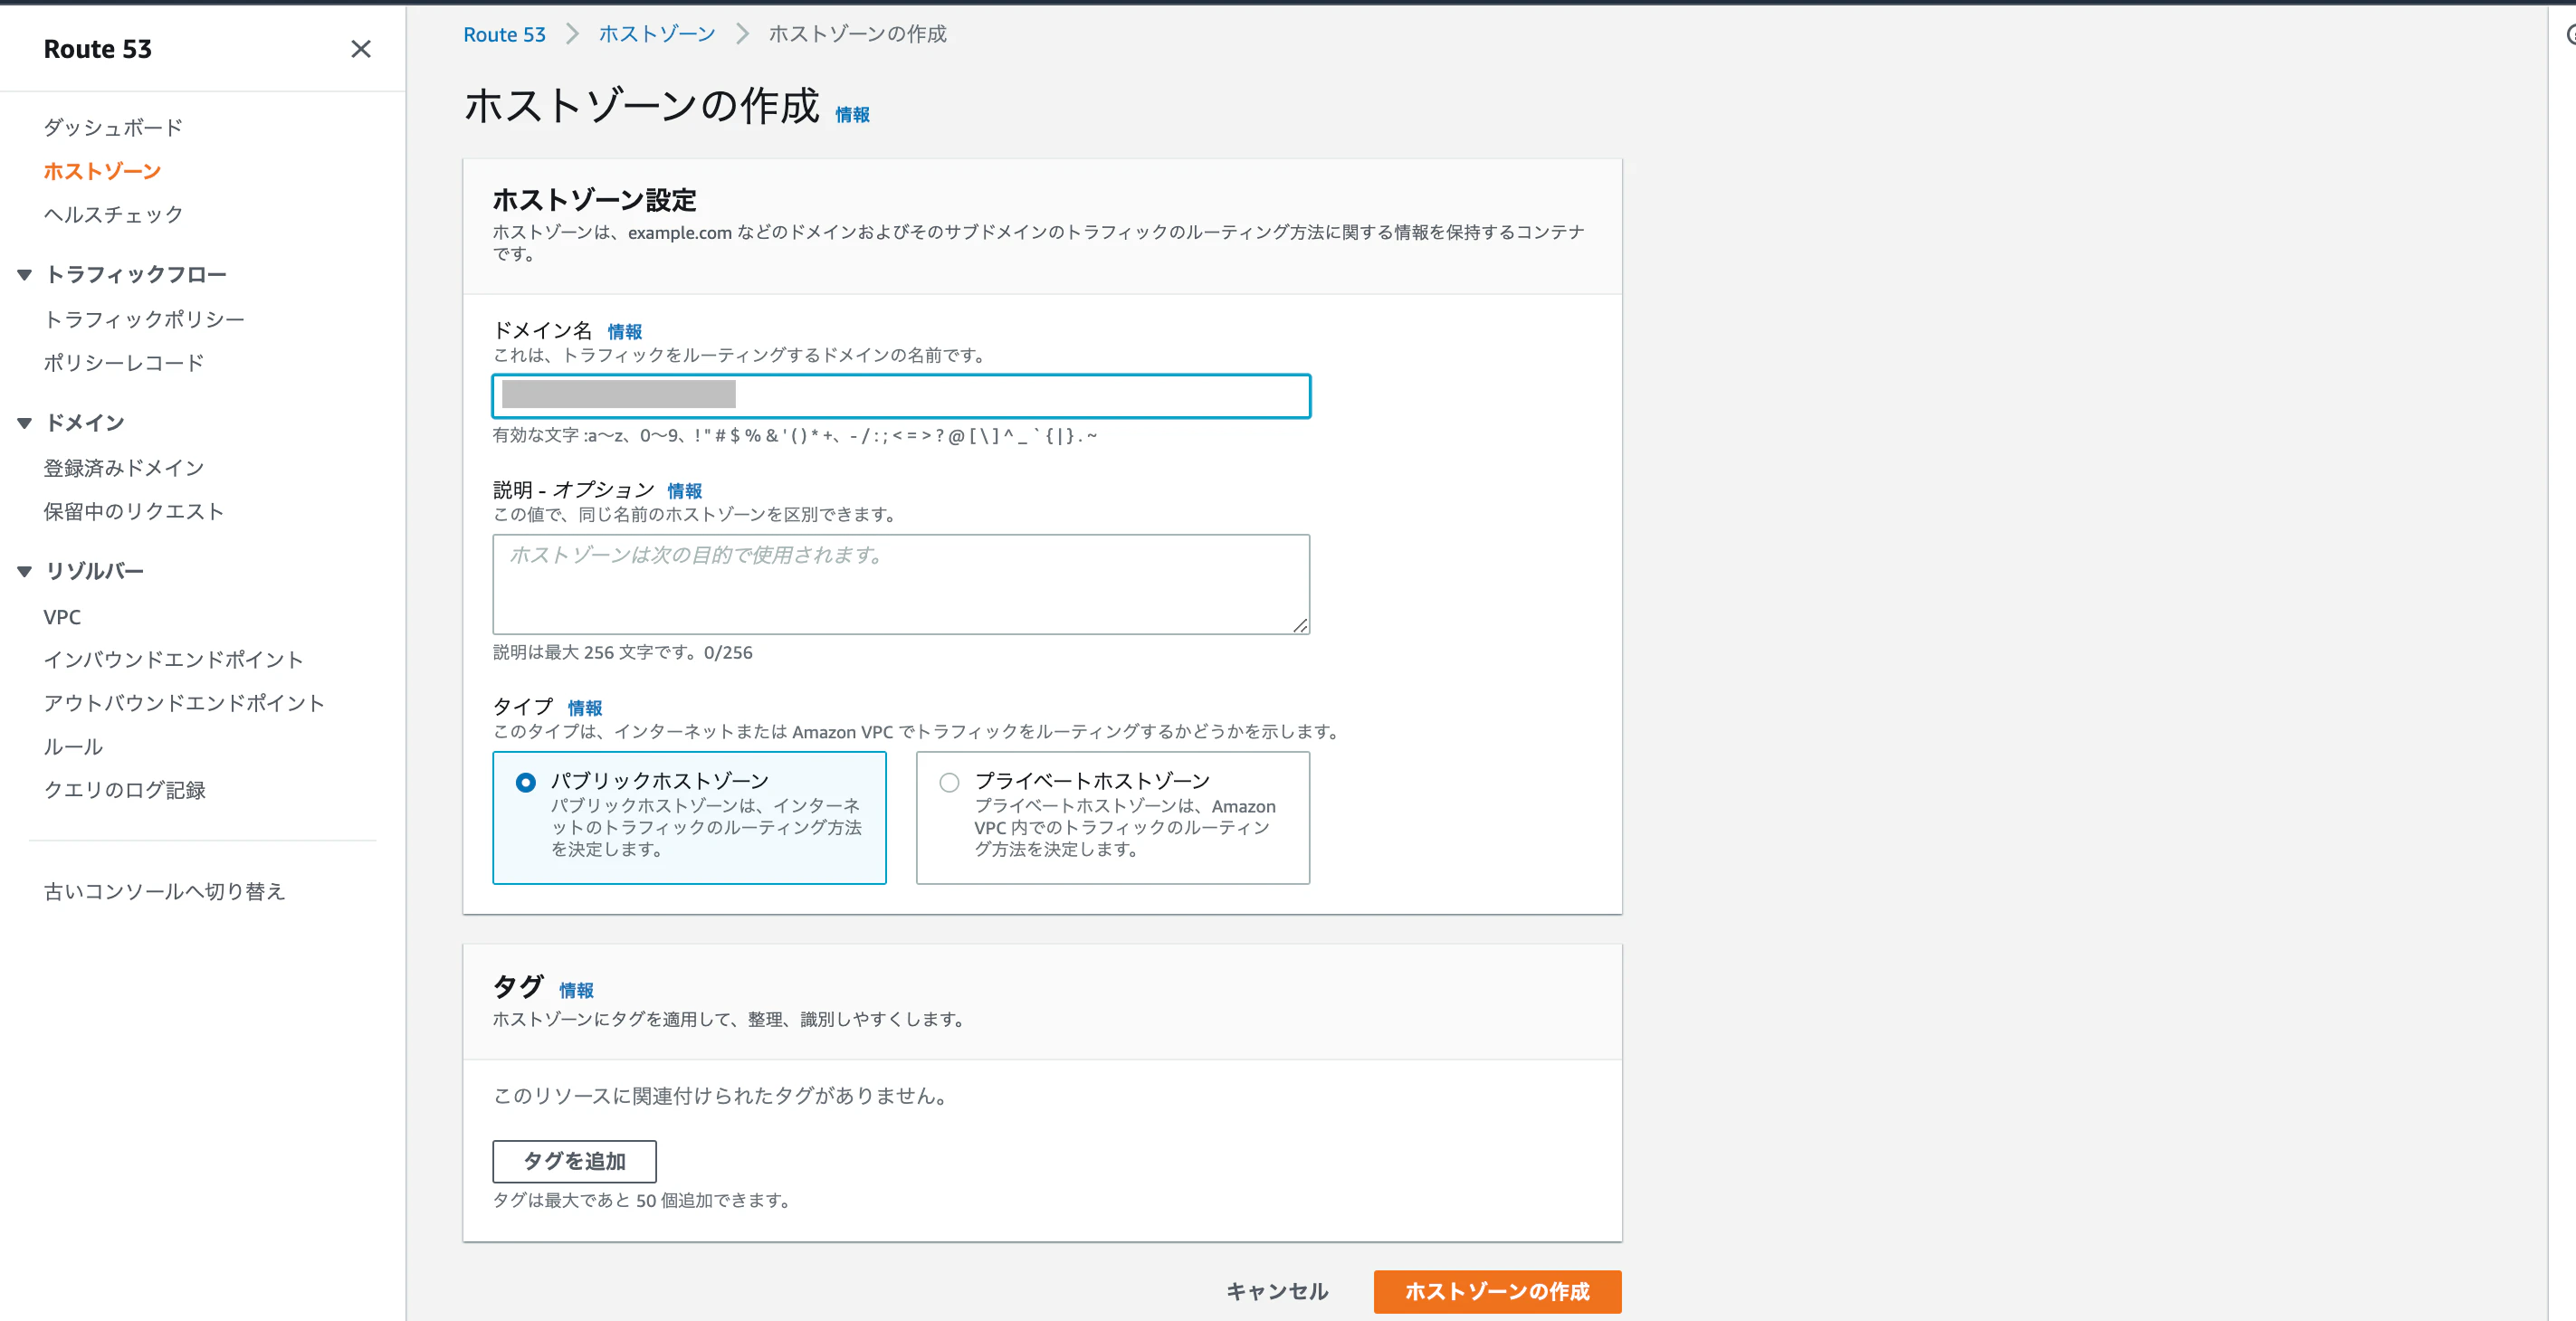
Task: Click the domain name input field
Action: click(x=899, y=396)
